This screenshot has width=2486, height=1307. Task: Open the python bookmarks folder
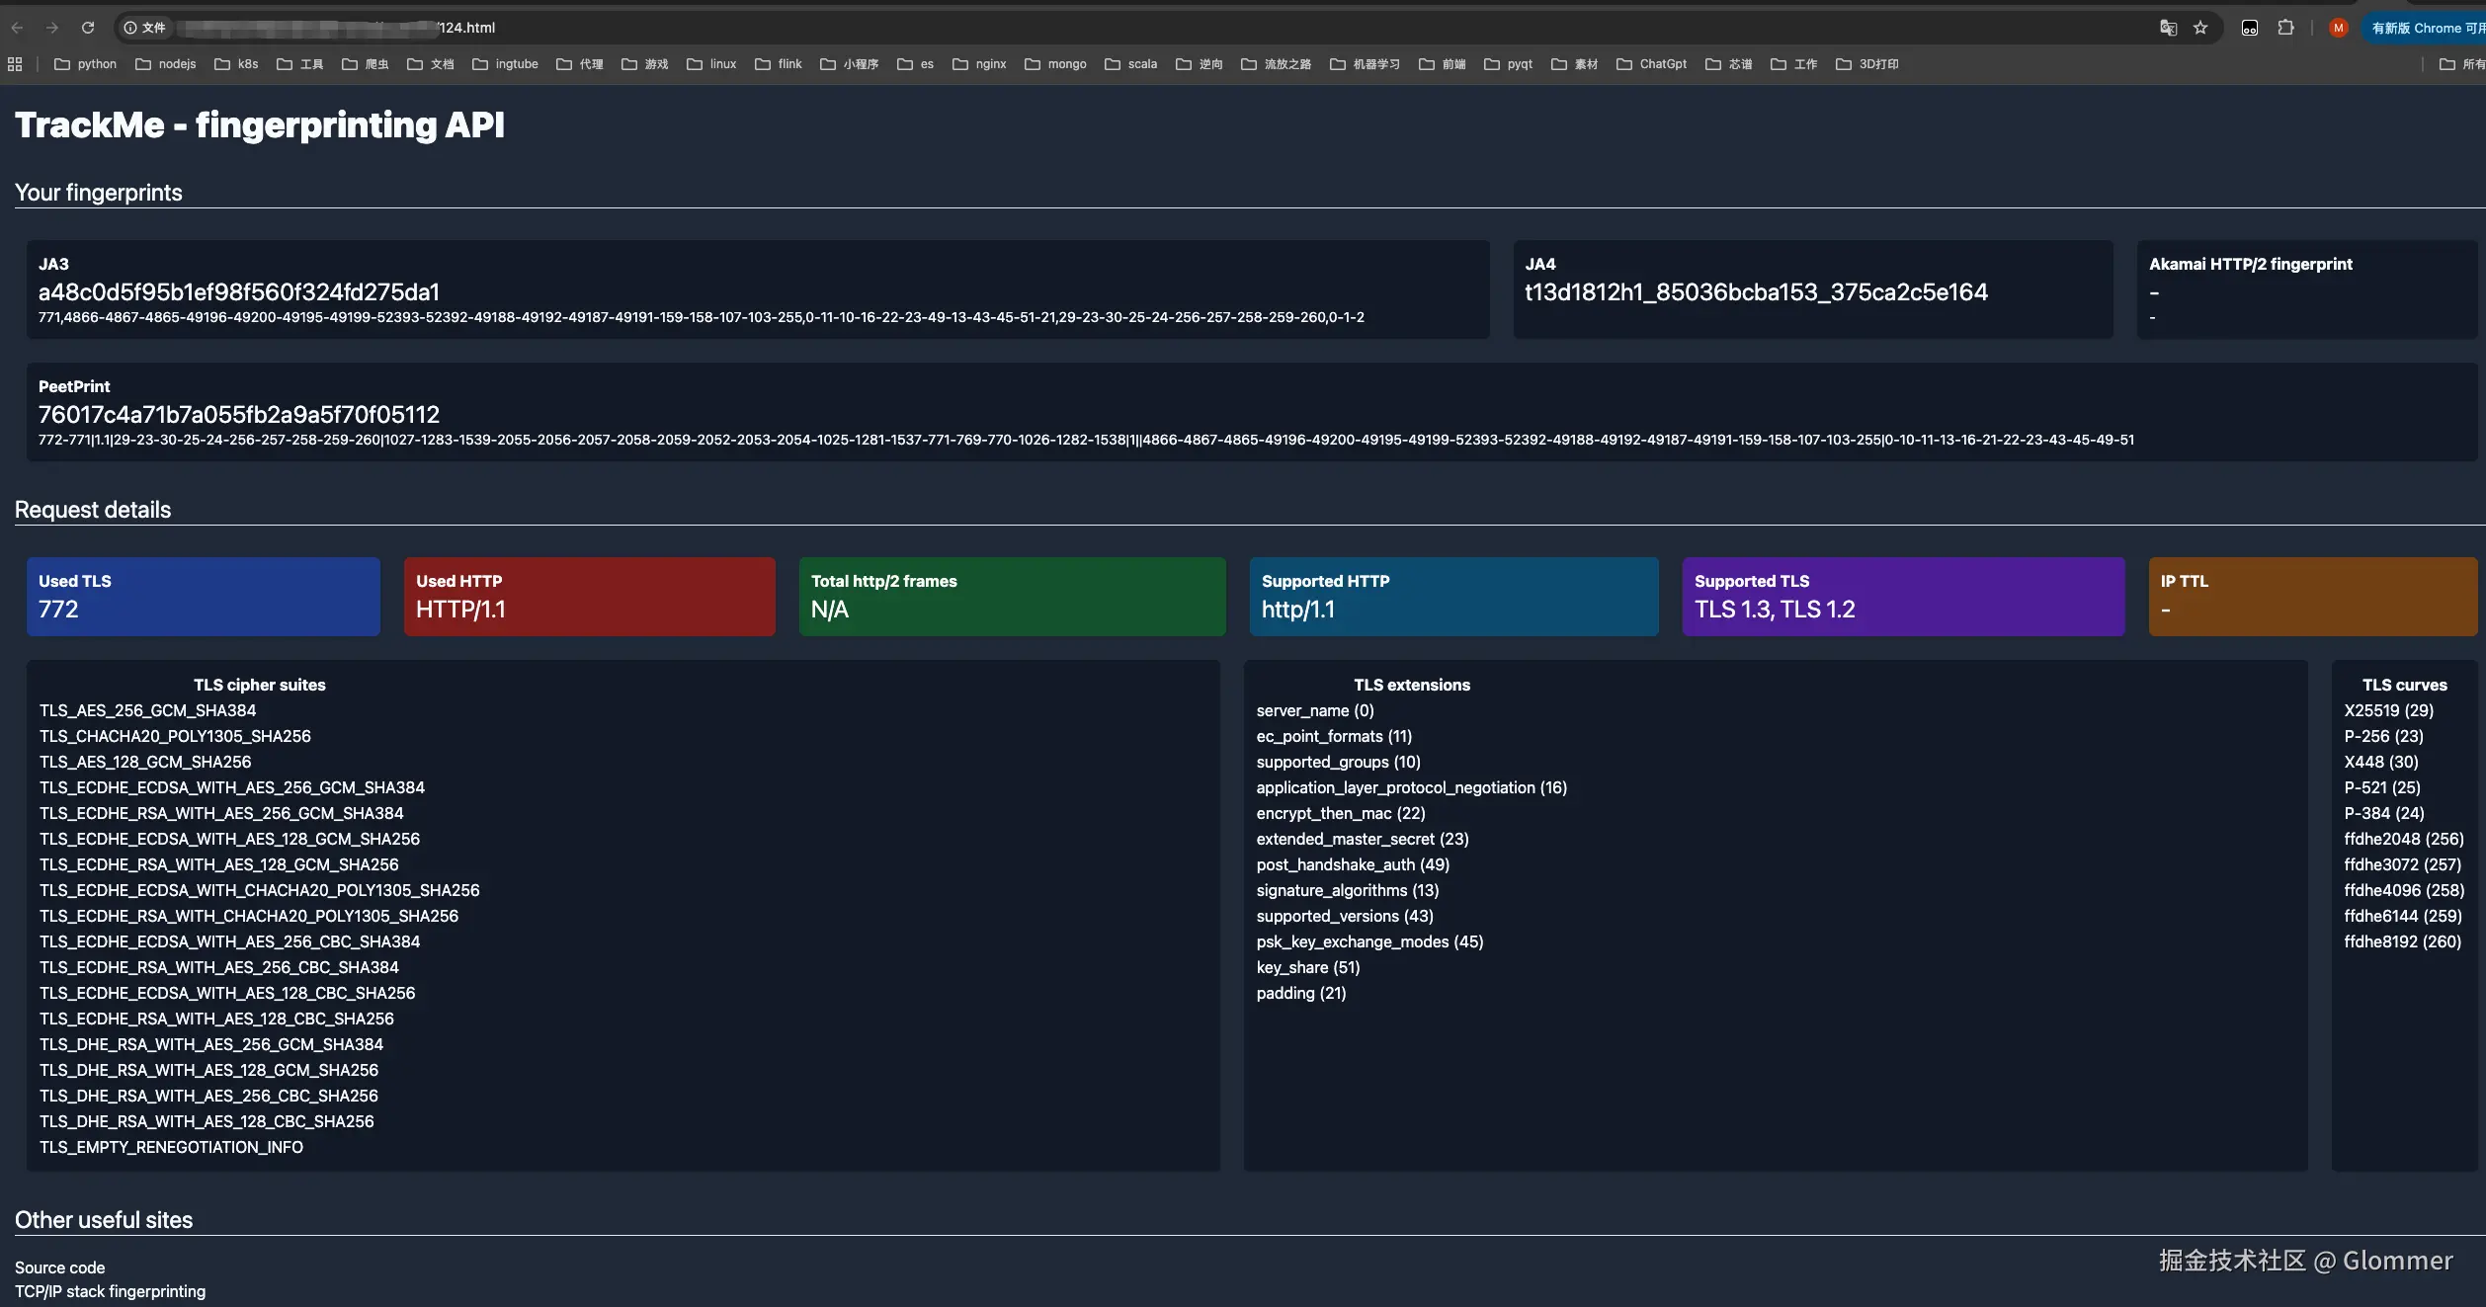pos(86,64)
